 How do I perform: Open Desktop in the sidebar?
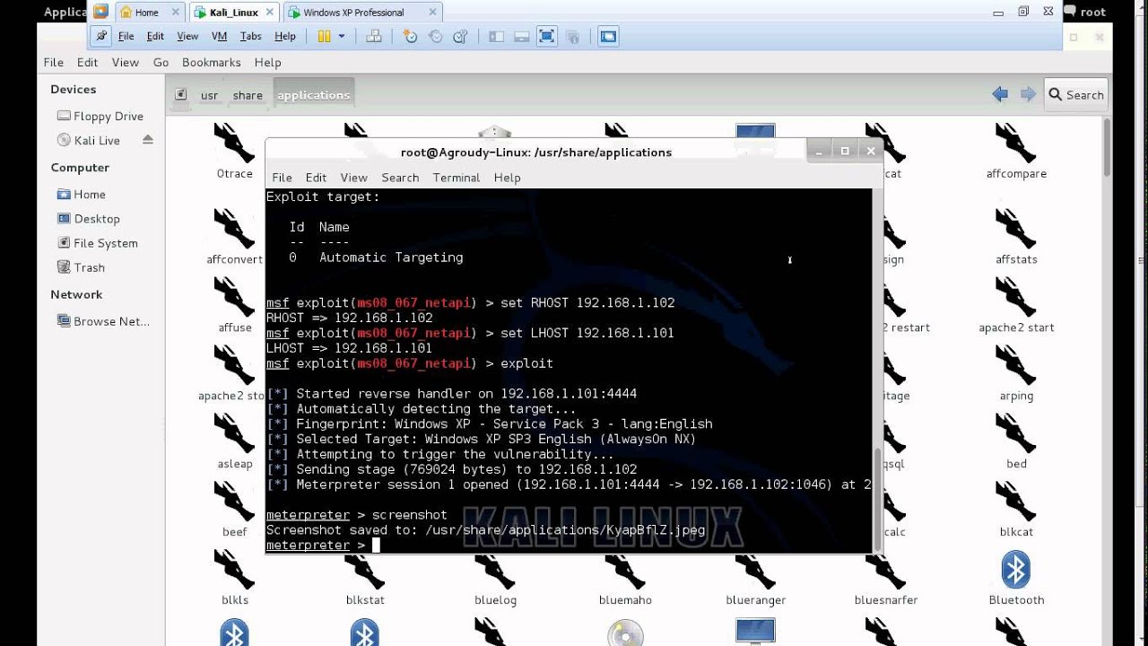89,218
